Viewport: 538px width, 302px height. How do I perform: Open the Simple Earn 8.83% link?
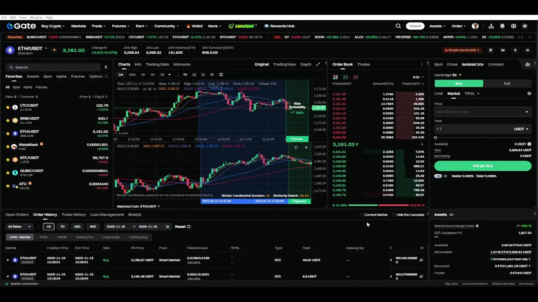462,50
